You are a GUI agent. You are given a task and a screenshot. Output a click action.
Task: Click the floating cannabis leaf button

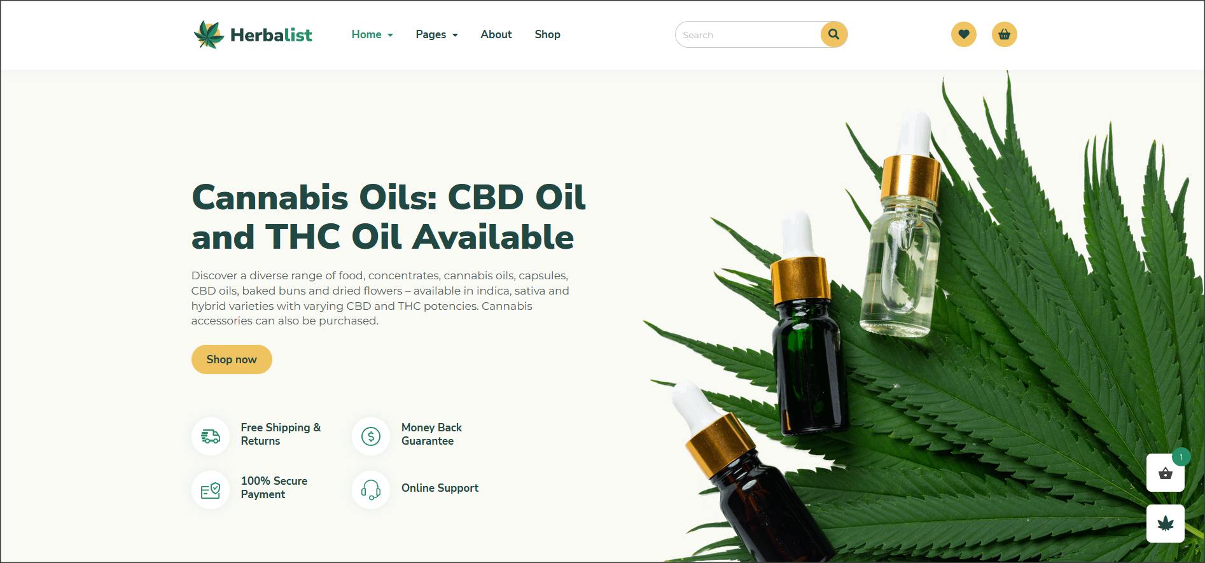1166,524
